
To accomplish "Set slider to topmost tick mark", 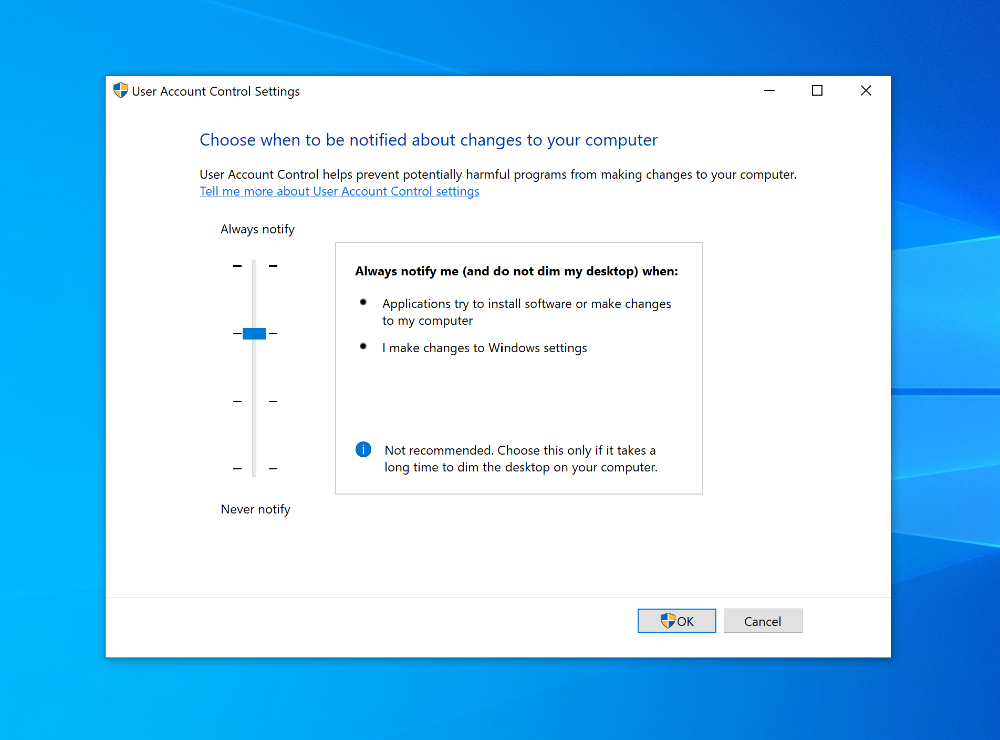I will [254, 266].
